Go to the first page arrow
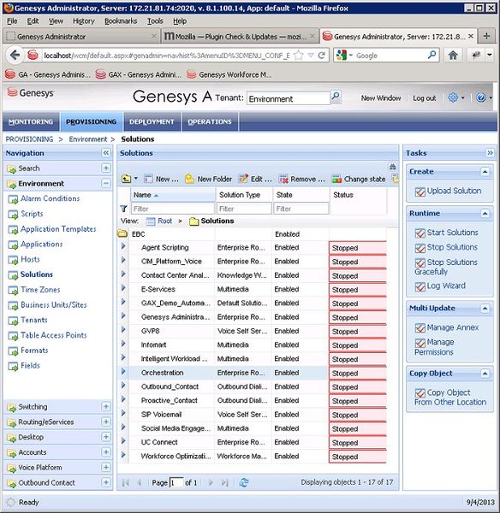 pos(126,482)
